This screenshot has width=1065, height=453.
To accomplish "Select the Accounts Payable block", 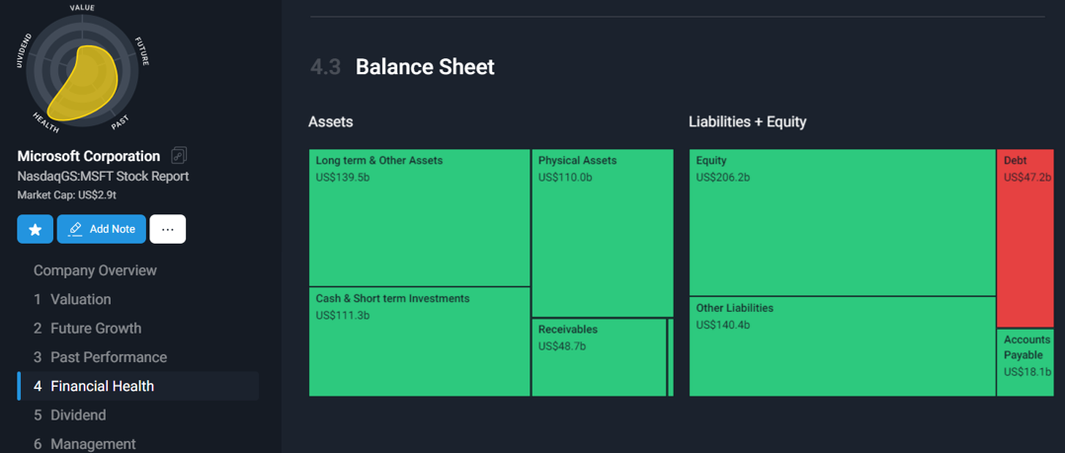I will click(1024, 363).
